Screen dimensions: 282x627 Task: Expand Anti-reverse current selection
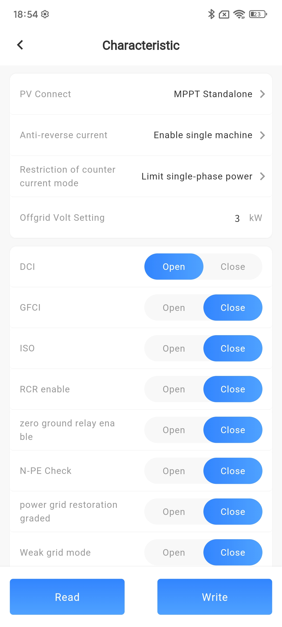(262, 135)
